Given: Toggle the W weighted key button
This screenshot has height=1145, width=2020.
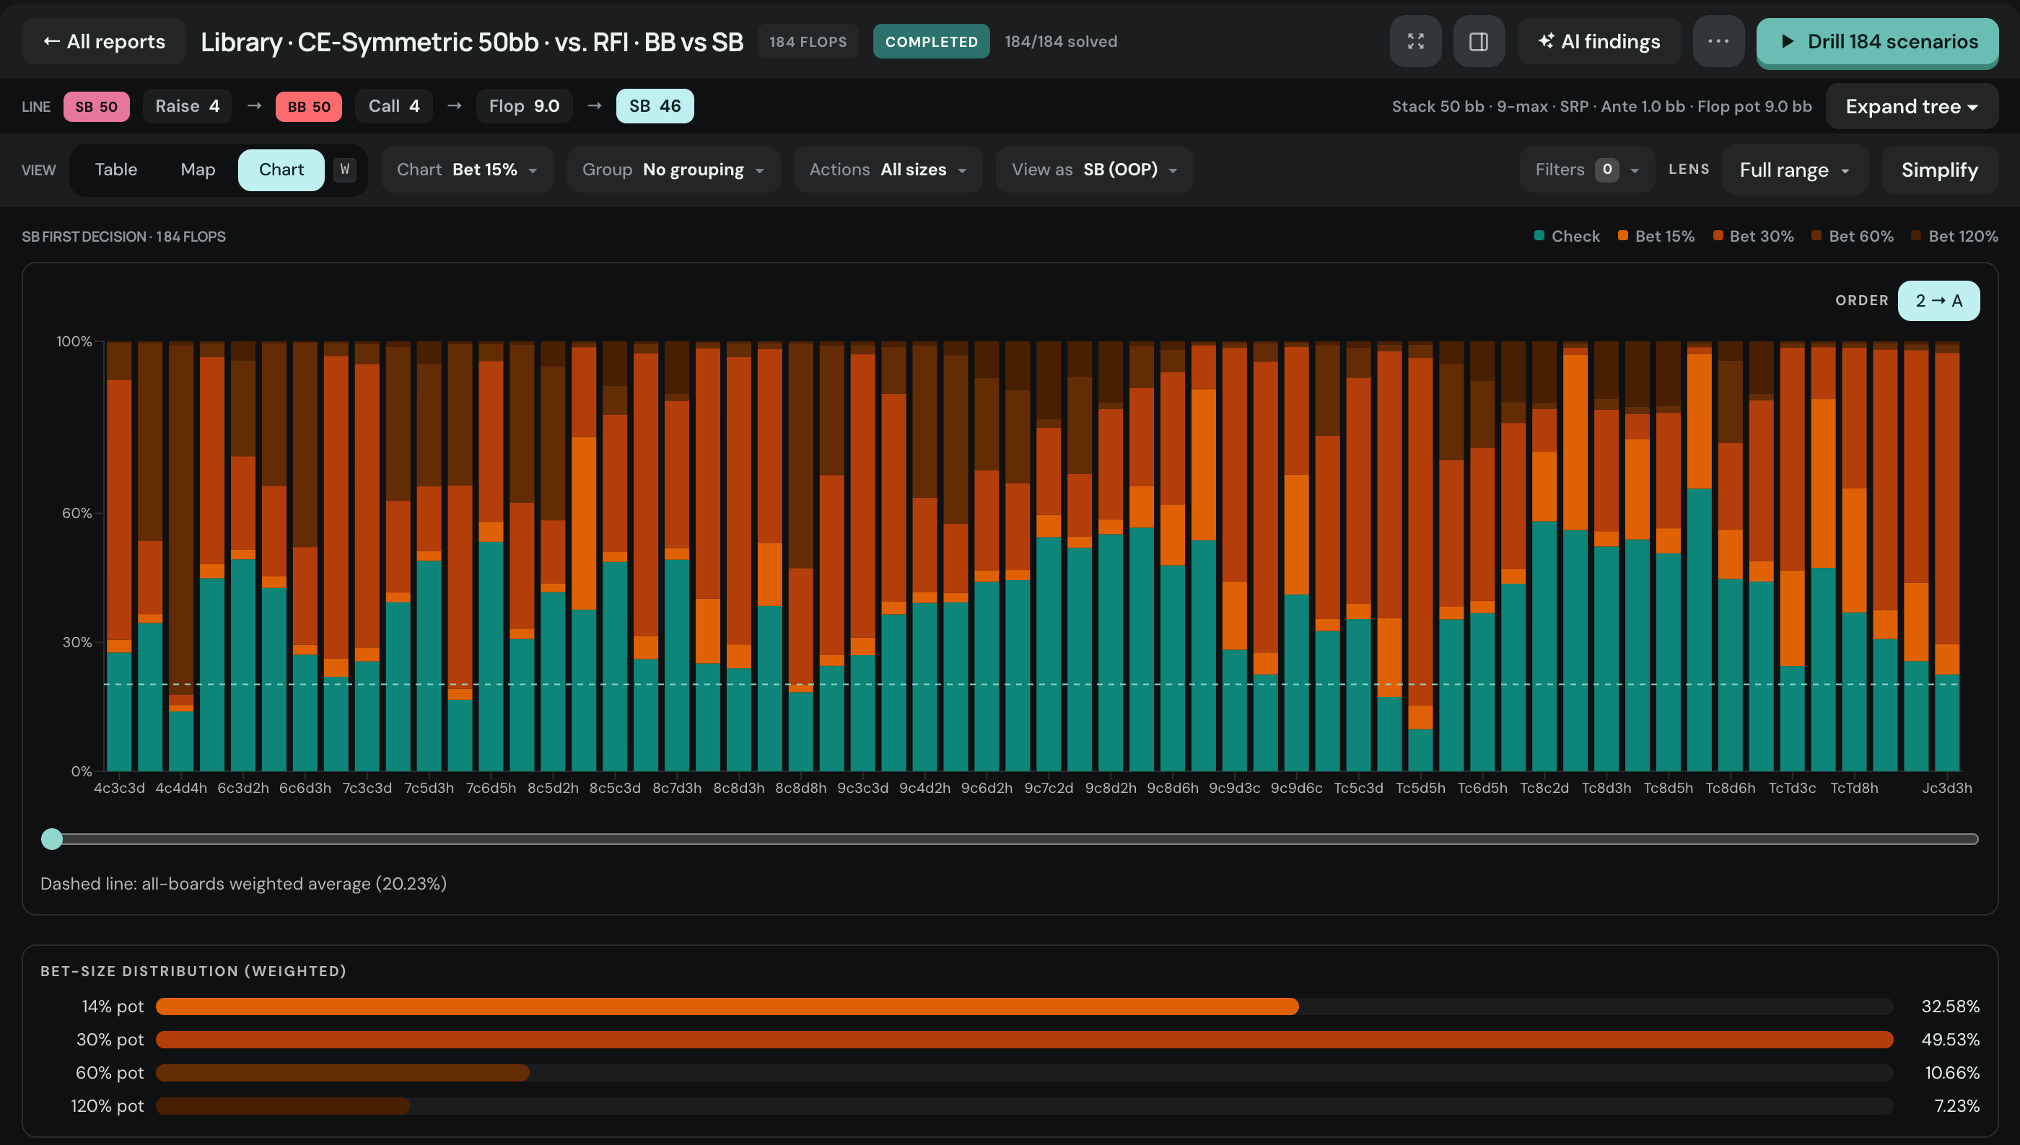Looking at the screenshot, I should [344, 170].
